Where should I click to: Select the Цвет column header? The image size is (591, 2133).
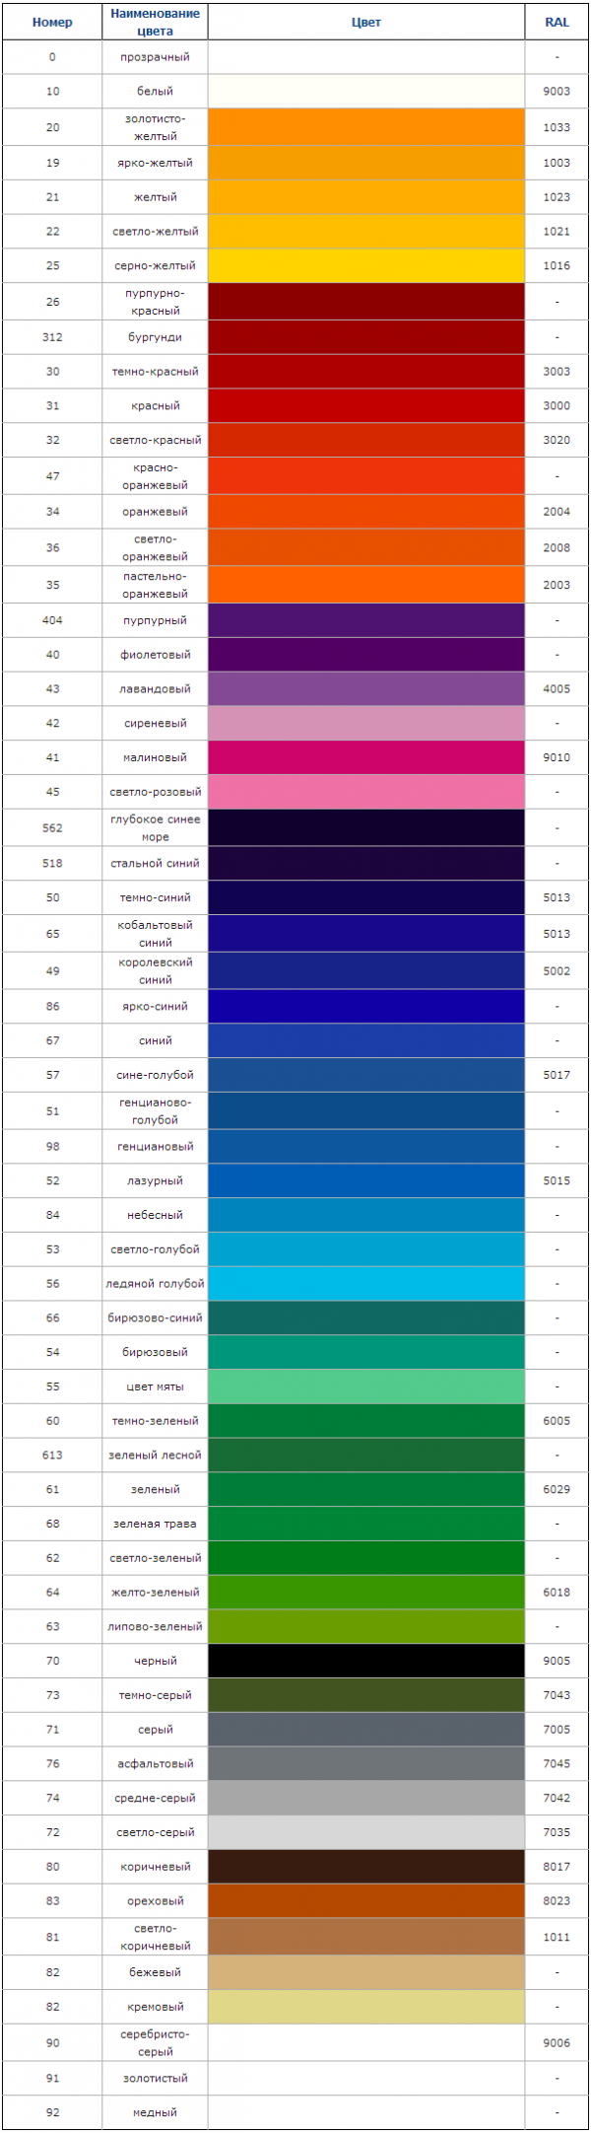coord(366,23)
